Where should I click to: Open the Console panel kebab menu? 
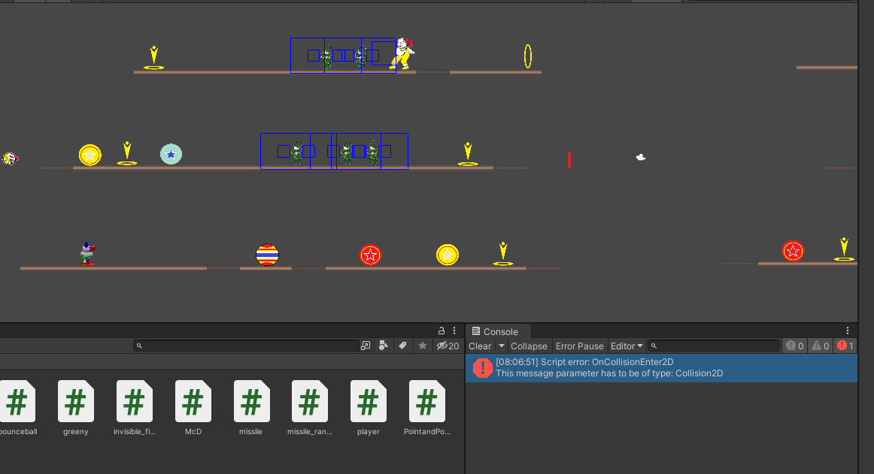coord(847,331)
